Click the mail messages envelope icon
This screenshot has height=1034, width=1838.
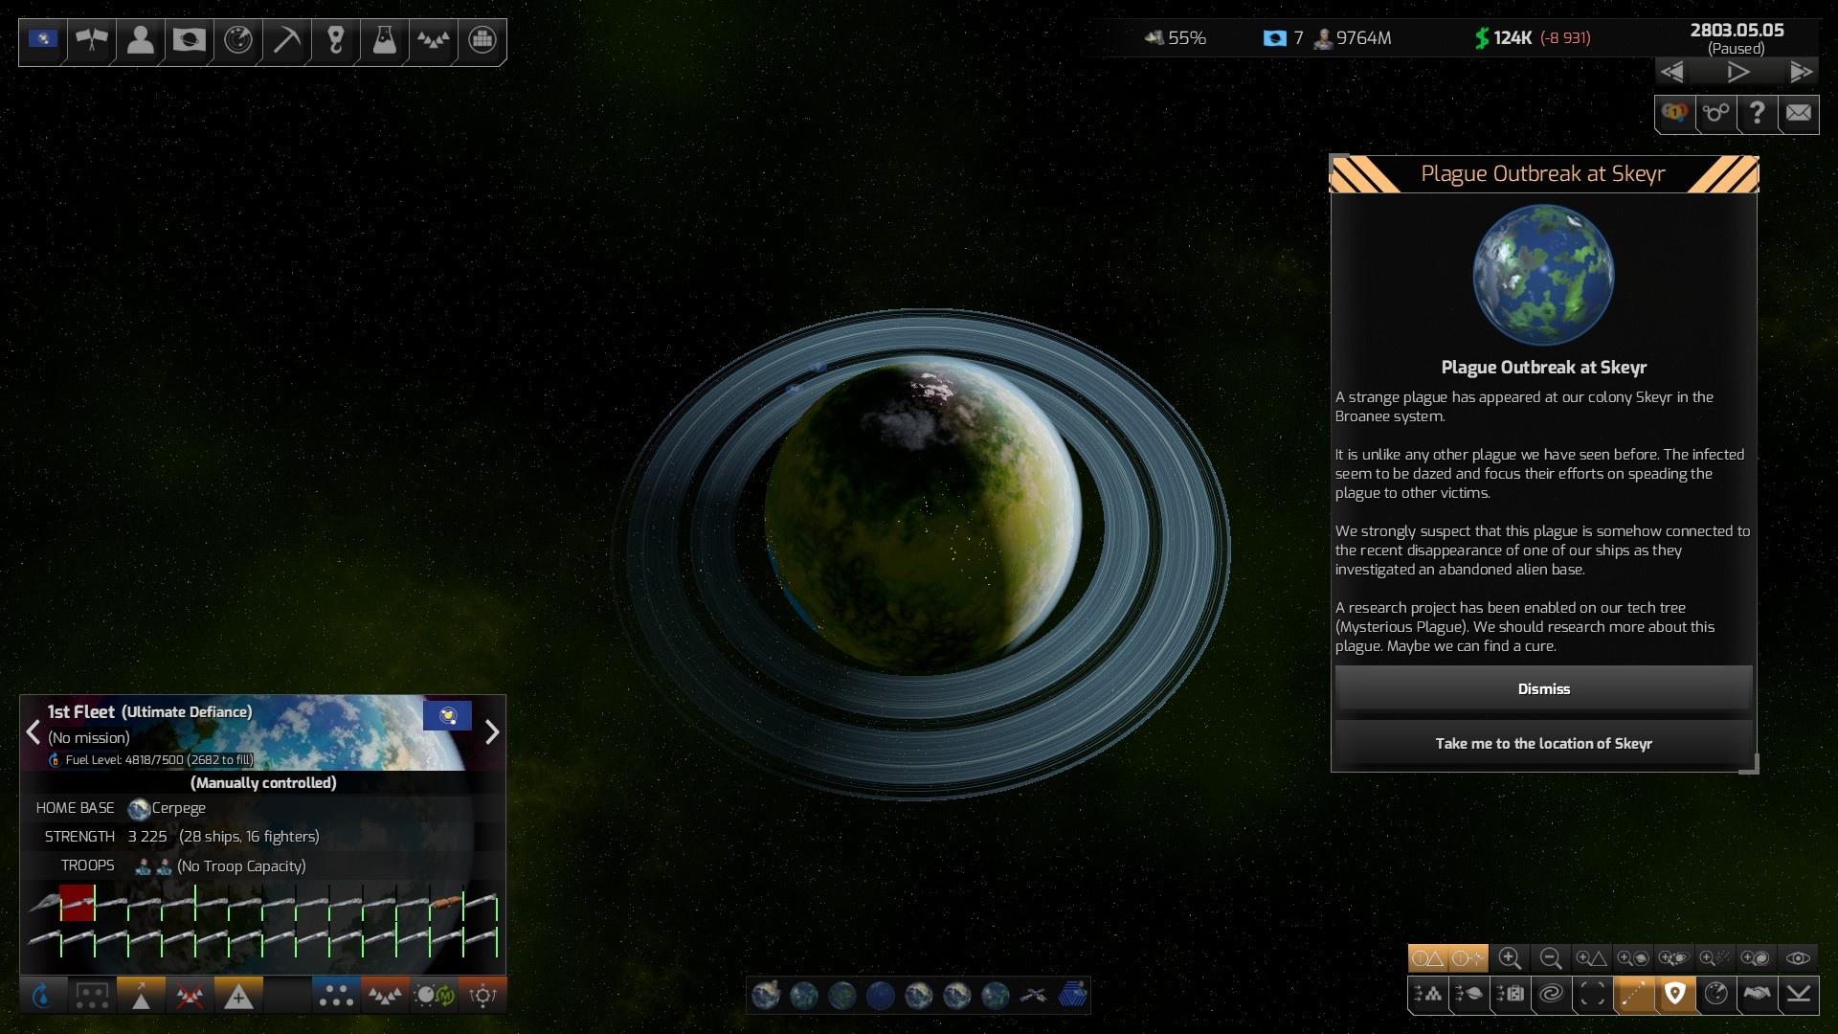(1798, 114)
